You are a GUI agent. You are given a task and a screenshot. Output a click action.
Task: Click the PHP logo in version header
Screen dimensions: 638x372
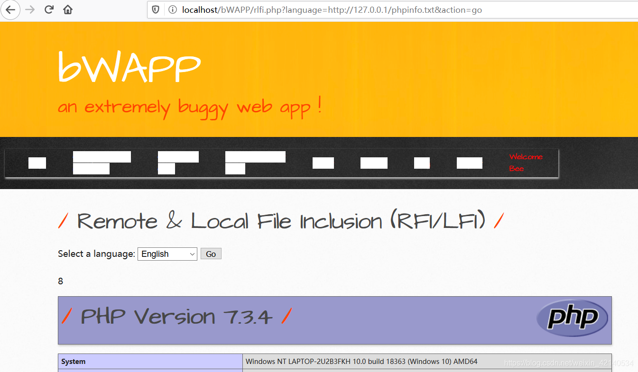572,318
